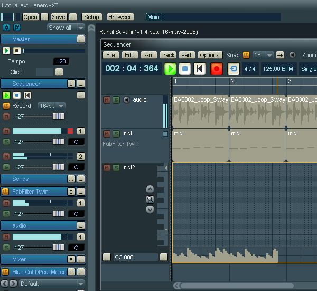The width and height of the screenshot is (317, 291).
Task: Solo the audio track in sequencer
Action: click(116, 100)
